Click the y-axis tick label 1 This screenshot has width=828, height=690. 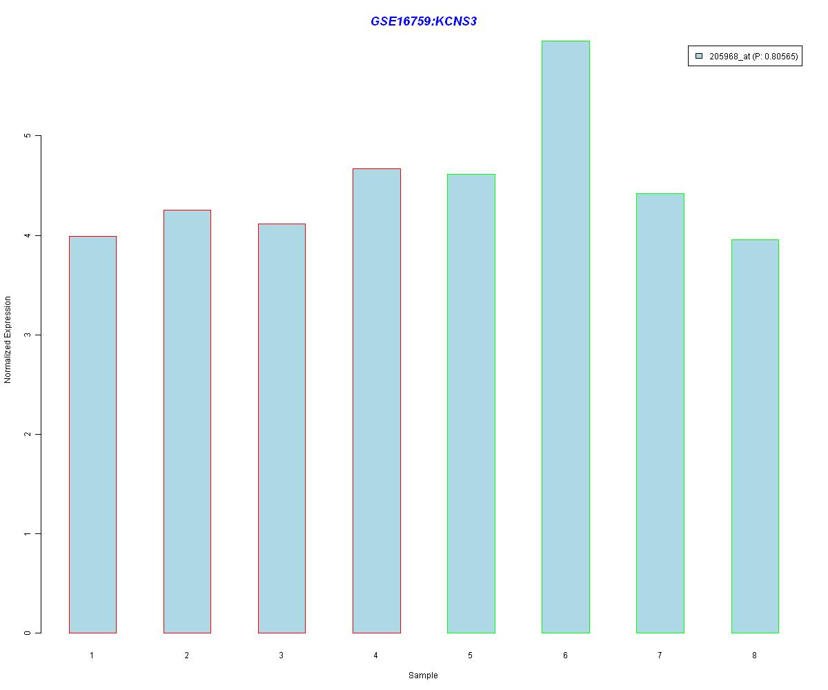(x=28, y=533)
